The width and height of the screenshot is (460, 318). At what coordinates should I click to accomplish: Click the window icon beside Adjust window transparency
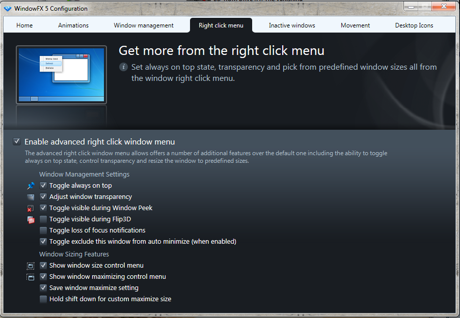pyautogui.click(x=31, y=197)
